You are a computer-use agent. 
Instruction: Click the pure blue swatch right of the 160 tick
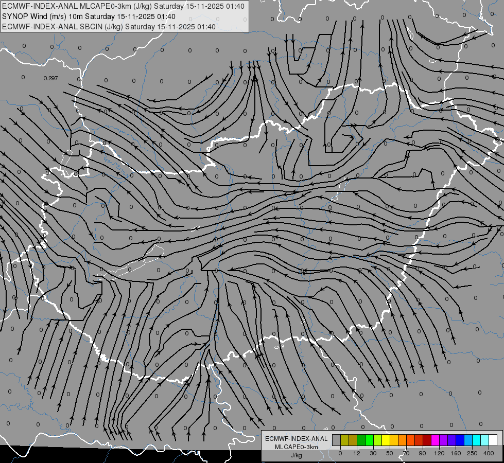(x=460, y=440)
